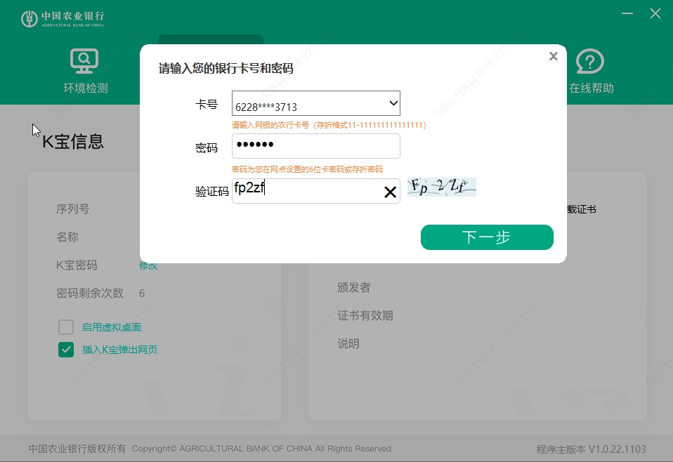Viewport: 673px width, 462px height.
Task: Select the 在线帮助 label text
Action: [591, 88]
